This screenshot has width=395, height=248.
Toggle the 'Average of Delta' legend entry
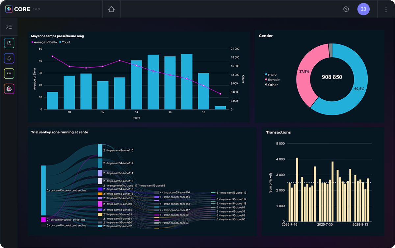click(43, 42)
